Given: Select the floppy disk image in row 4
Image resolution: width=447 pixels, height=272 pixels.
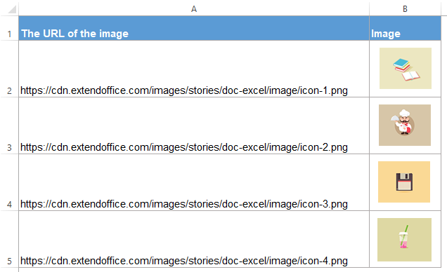Looking at the screenshot, I should coord(404,182).
